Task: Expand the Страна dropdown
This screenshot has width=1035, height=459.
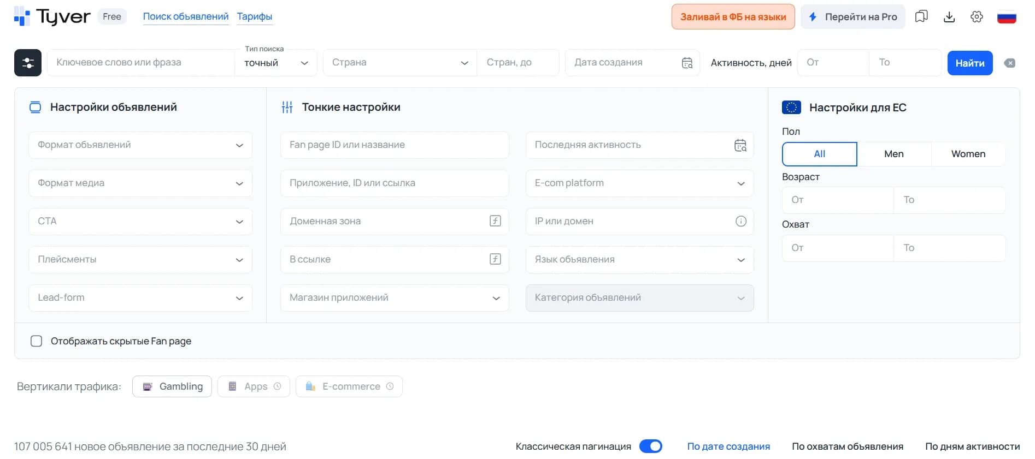Action: [x=400, y=63]
